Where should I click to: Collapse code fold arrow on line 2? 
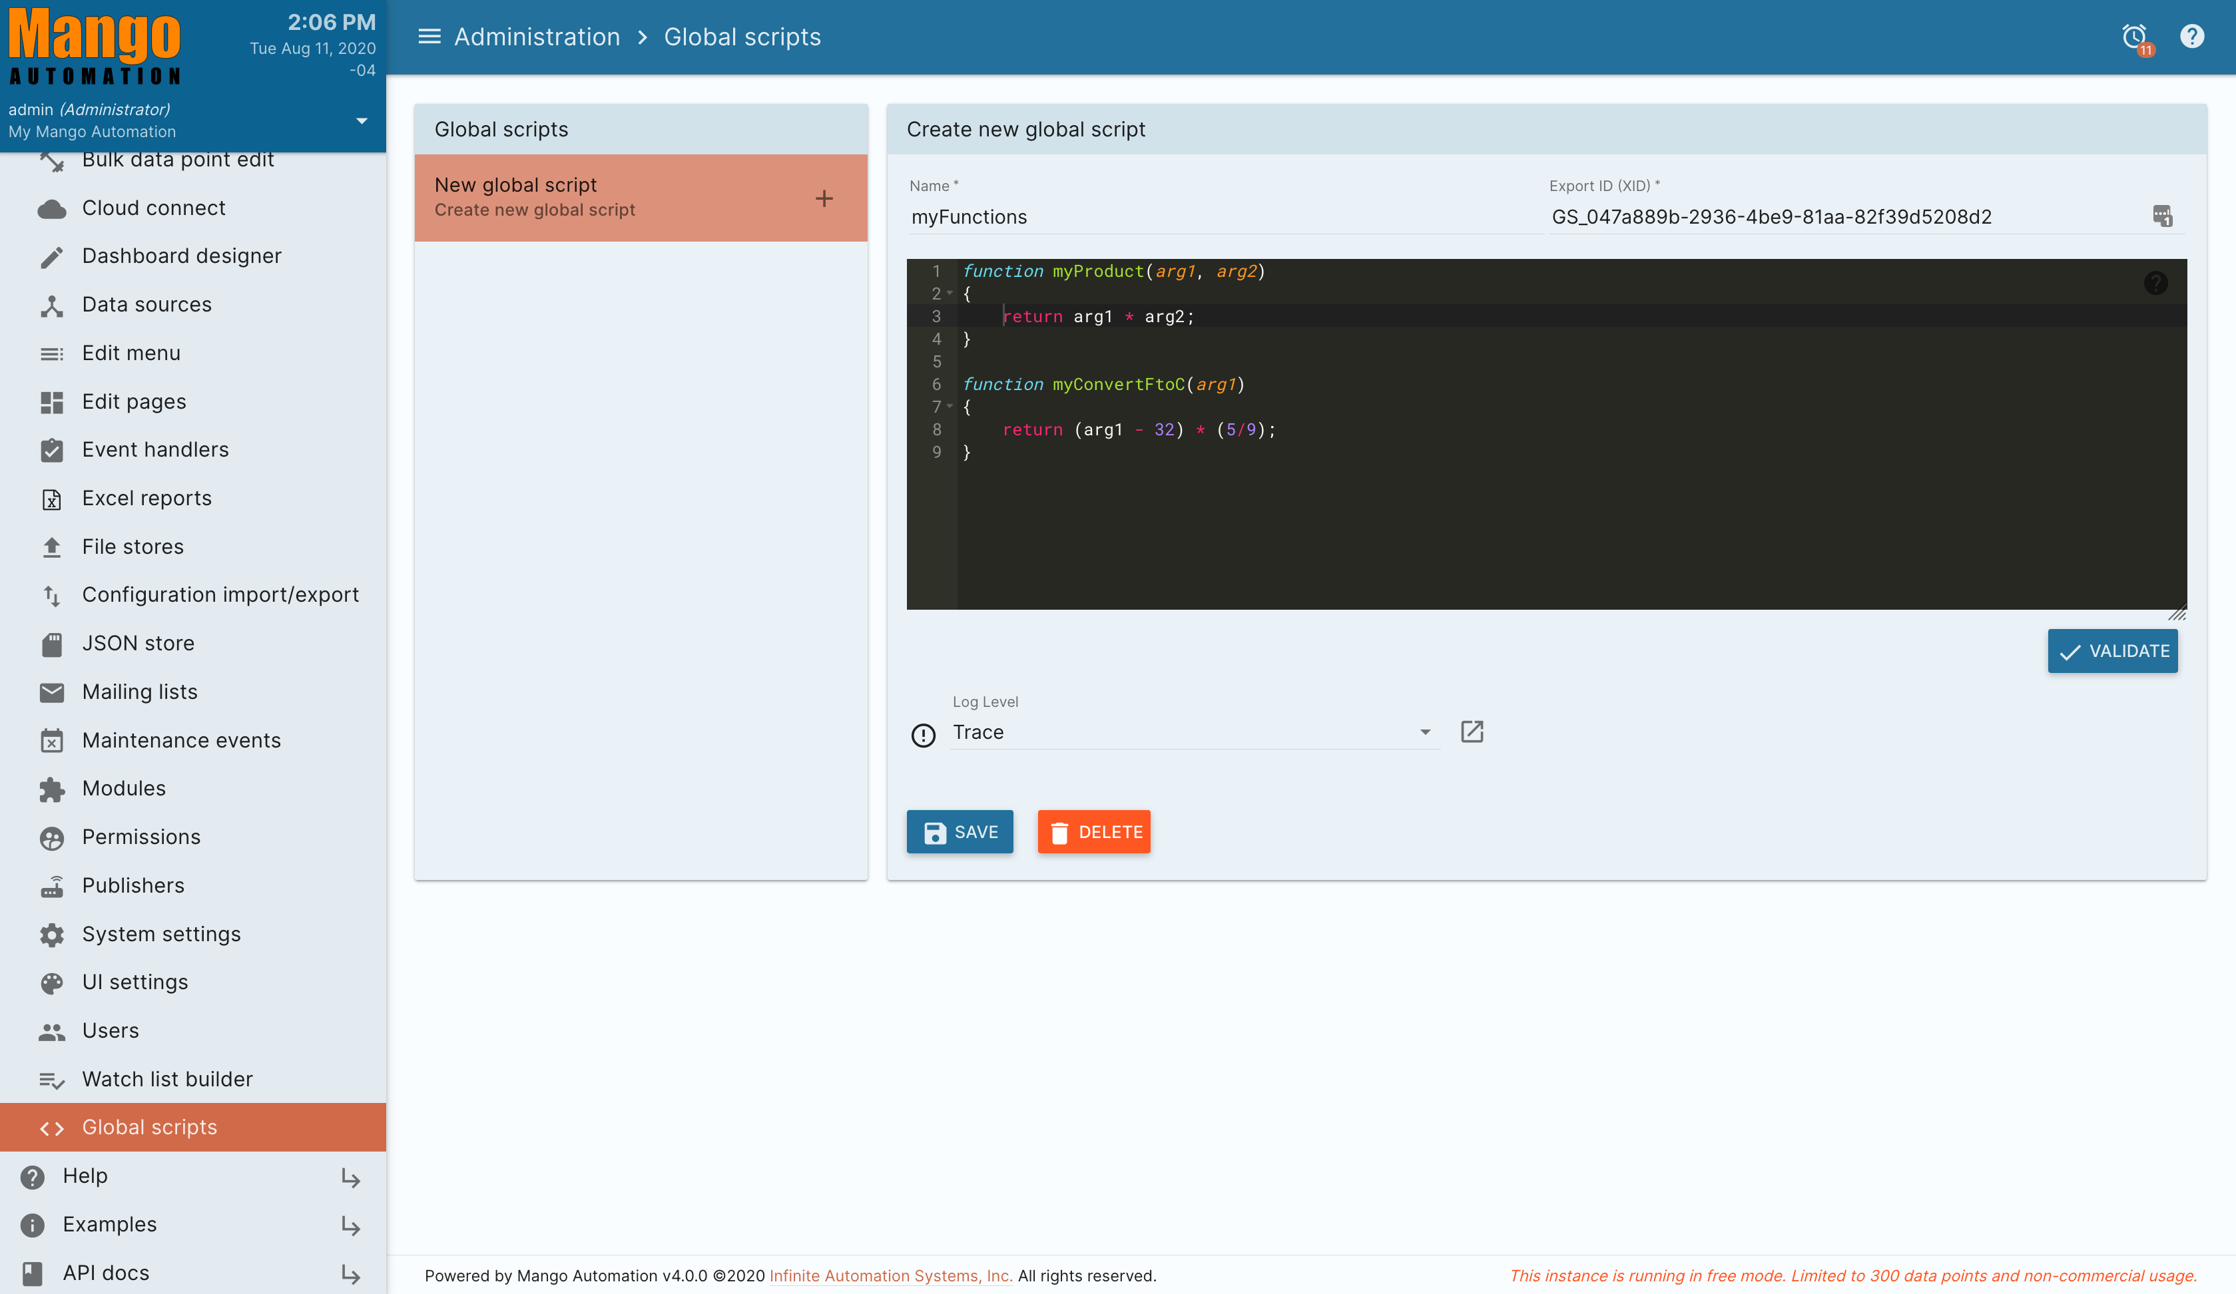point(950,294)
